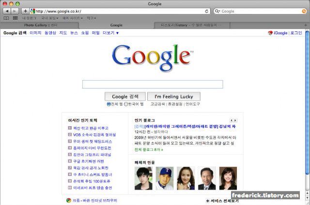
Task: Open the 쇼핑 link in Google nav
Action: coord(85,33)
